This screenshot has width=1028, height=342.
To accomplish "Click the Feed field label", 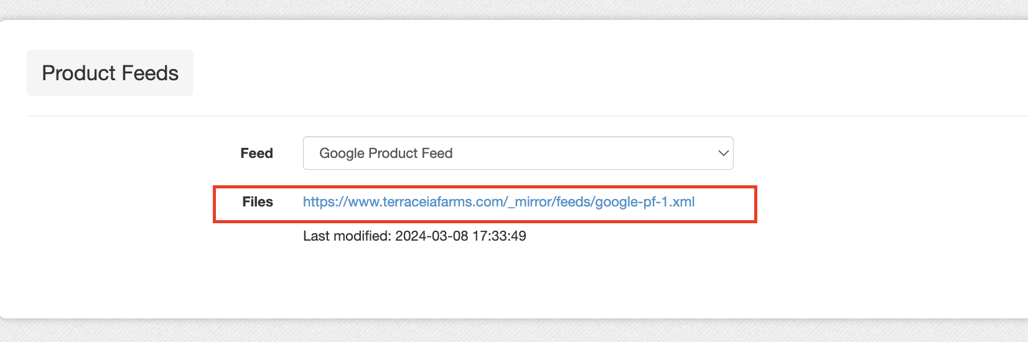I will coord(256,153).
